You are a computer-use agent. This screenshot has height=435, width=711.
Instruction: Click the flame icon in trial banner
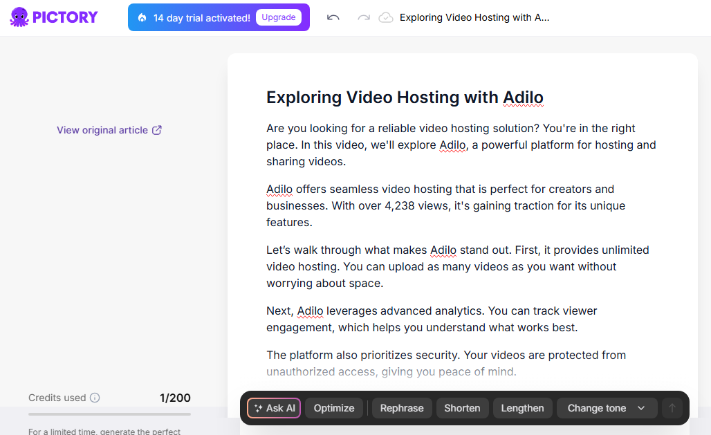[142, 18]
